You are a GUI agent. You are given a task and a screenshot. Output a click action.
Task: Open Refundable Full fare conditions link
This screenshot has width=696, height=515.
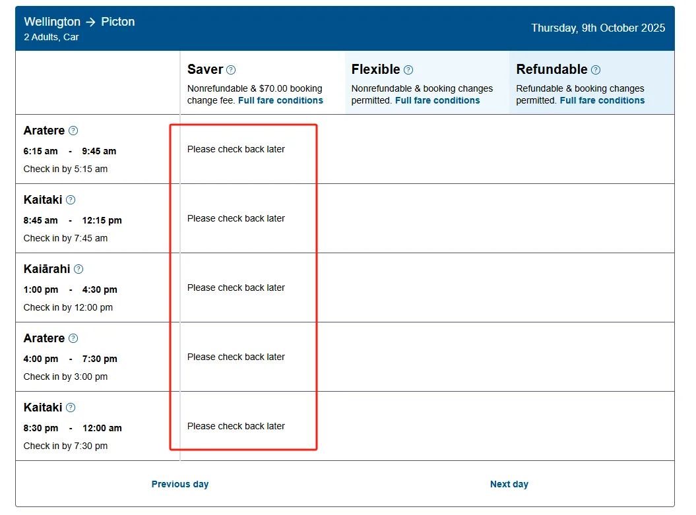[602, 100]
